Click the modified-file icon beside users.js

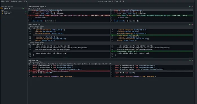(3, 8)
